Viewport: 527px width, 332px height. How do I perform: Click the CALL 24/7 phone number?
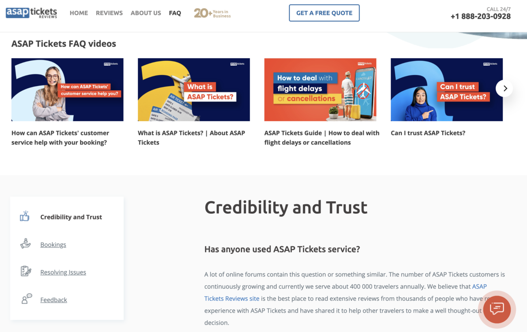point(481,16)
